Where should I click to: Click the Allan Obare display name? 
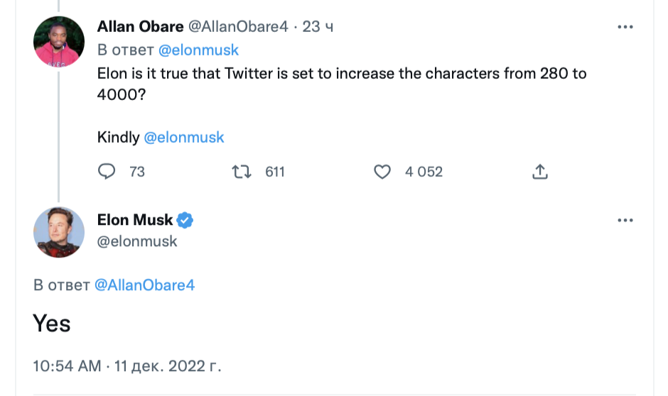139,27
